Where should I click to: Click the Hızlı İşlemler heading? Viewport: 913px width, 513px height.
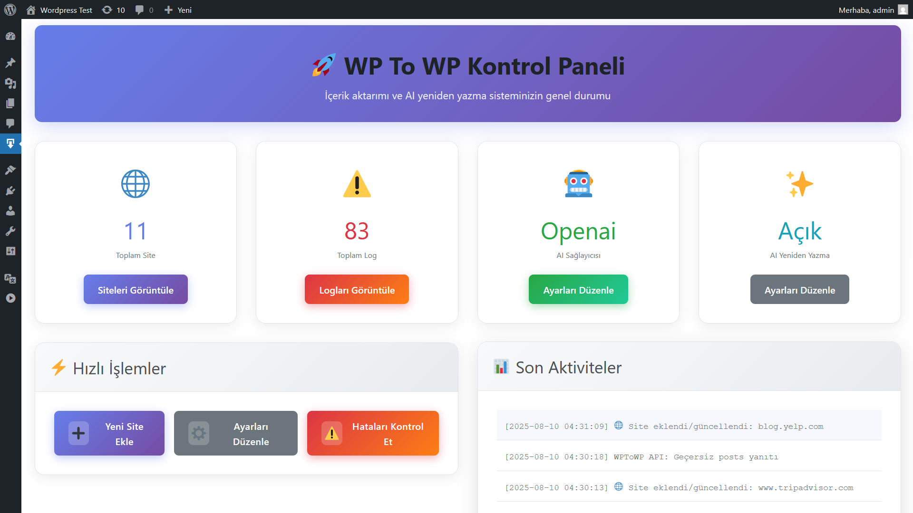coord(119,369)
